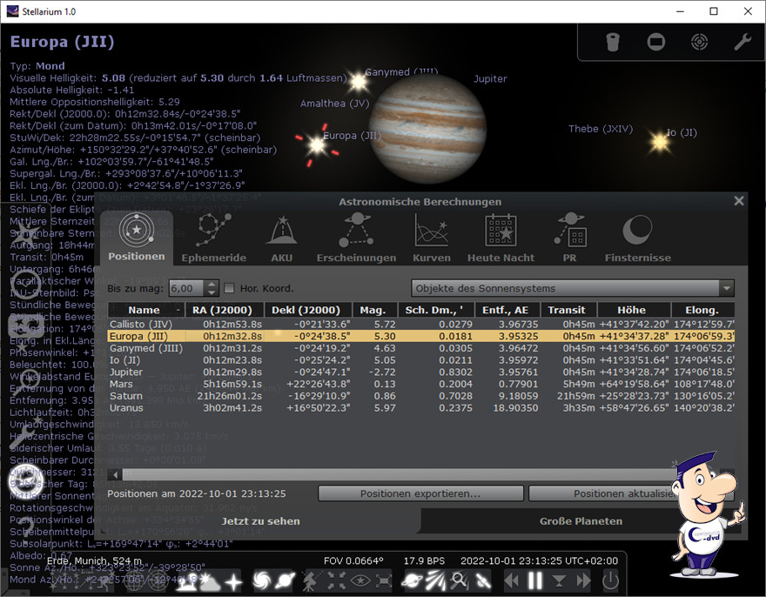Click the telescope ocular view icon
Screen dimensions: 766x597
[613, 42]
